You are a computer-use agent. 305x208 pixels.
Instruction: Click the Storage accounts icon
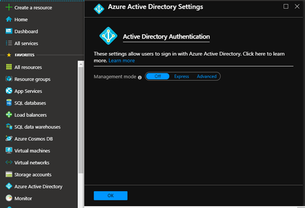(9, 175)
